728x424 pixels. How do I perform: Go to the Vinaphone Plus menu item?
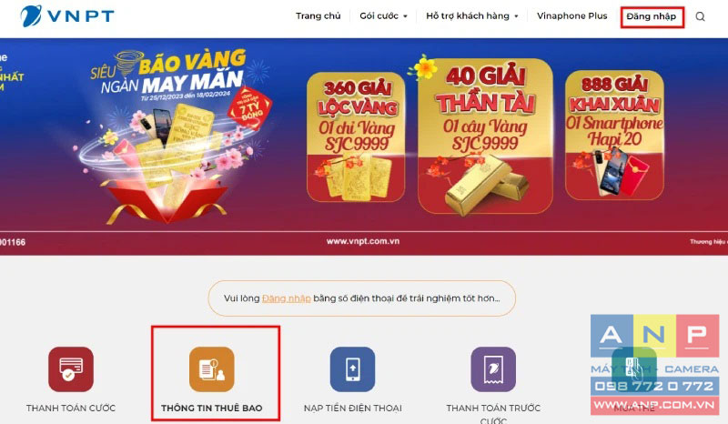click(x=572, y=15)
